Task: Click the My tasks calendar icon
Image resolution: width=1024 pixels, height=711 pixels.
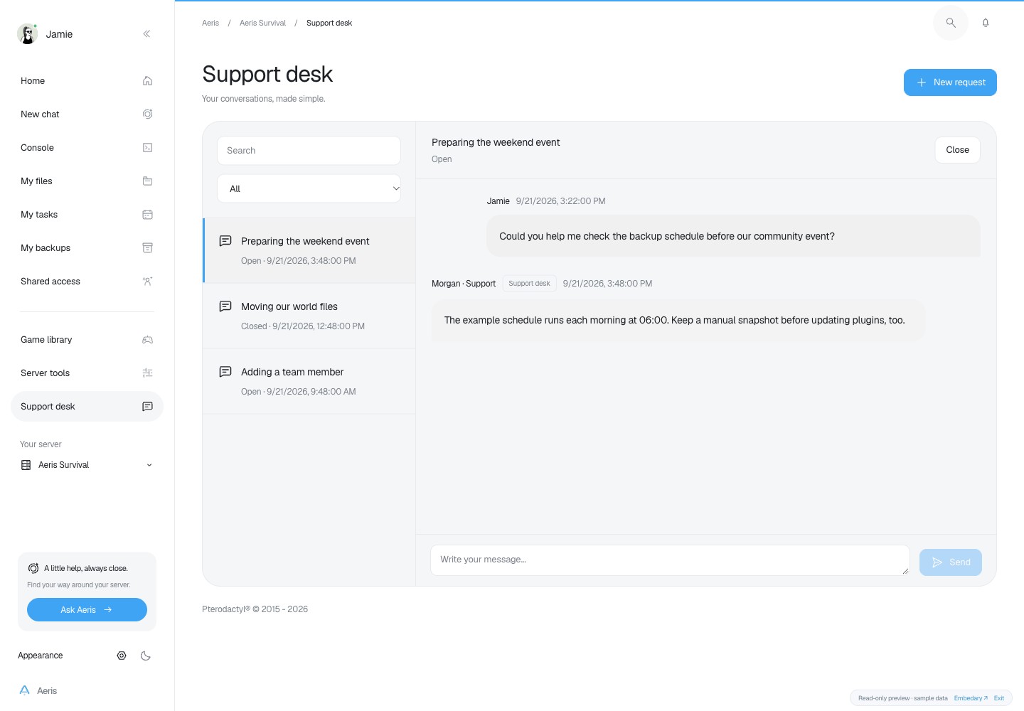Action: pyautogui.click(x=147, y=214)
